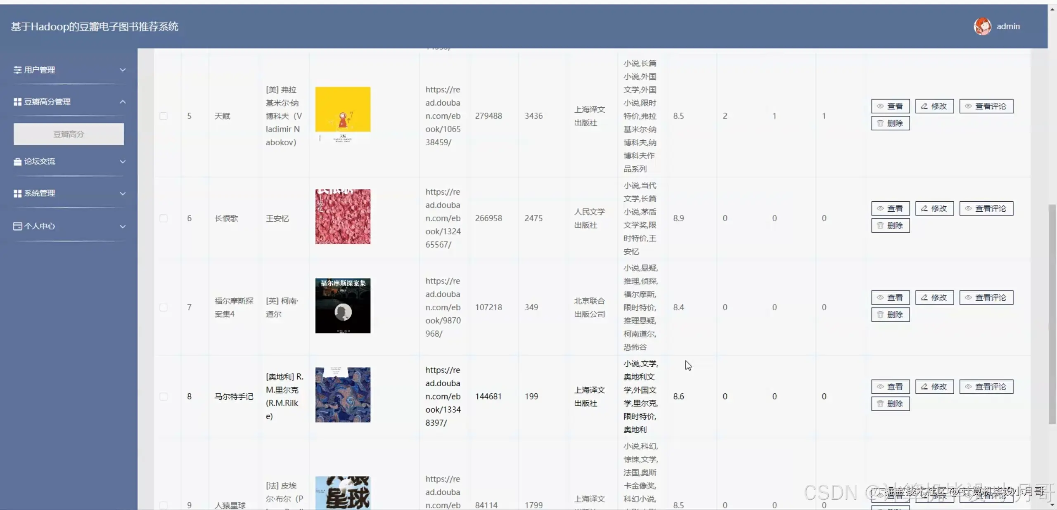Click the 系统管理 grid icon in the sidebar
Screen dimensions: 1057x510
pos(17,193)
